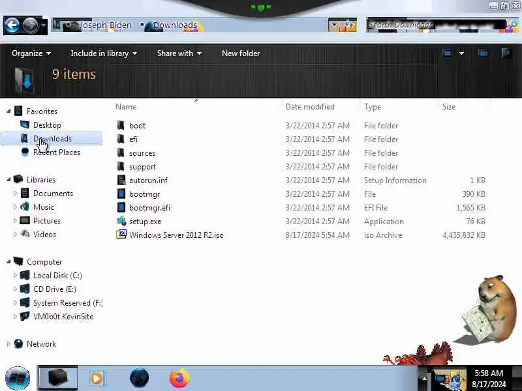Click the Explorer taskbar button
522x391 pixels.
[58, 378]
